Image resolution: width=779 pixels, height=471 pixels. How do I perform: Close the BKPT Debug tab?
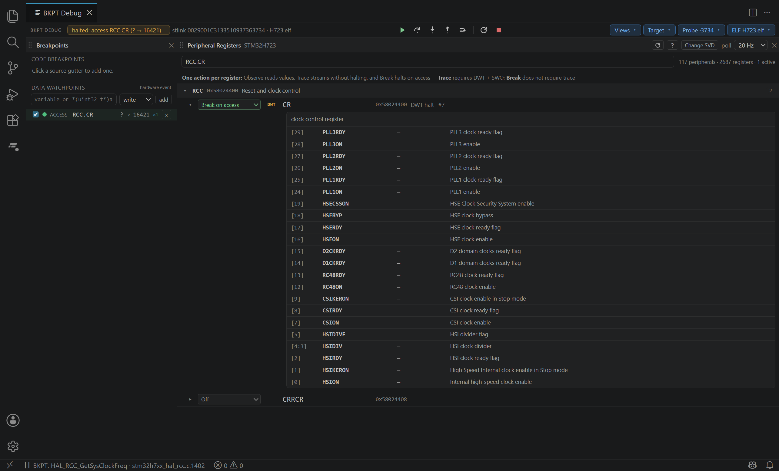[89, 13]
